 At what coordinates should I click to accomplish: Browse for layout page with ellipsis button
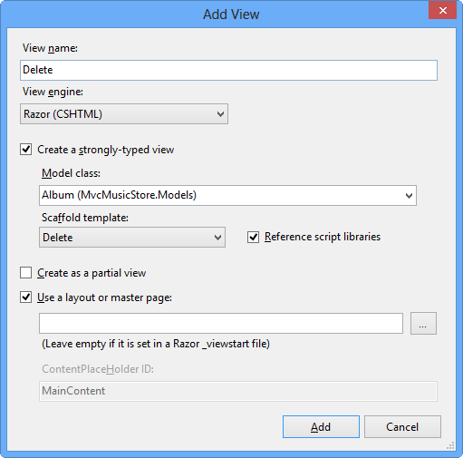coord(423,324)
